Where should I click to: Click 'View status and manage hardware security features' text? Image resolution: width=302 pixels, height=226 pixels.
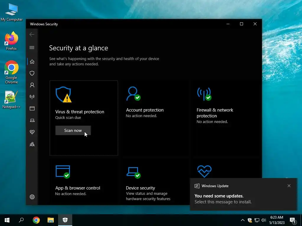pos(148,196)
